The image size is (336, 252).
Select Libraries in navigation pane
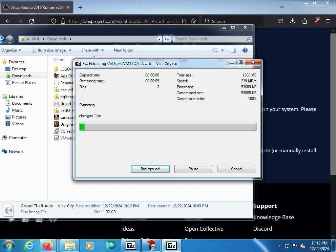coord(16,96)
